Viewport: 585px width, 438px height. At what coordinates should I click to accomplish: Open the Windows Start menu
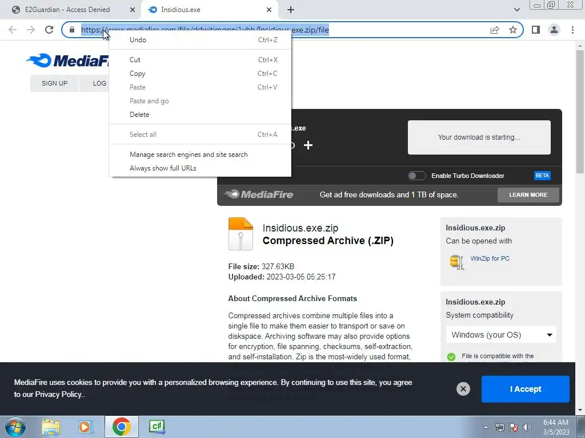15,427
